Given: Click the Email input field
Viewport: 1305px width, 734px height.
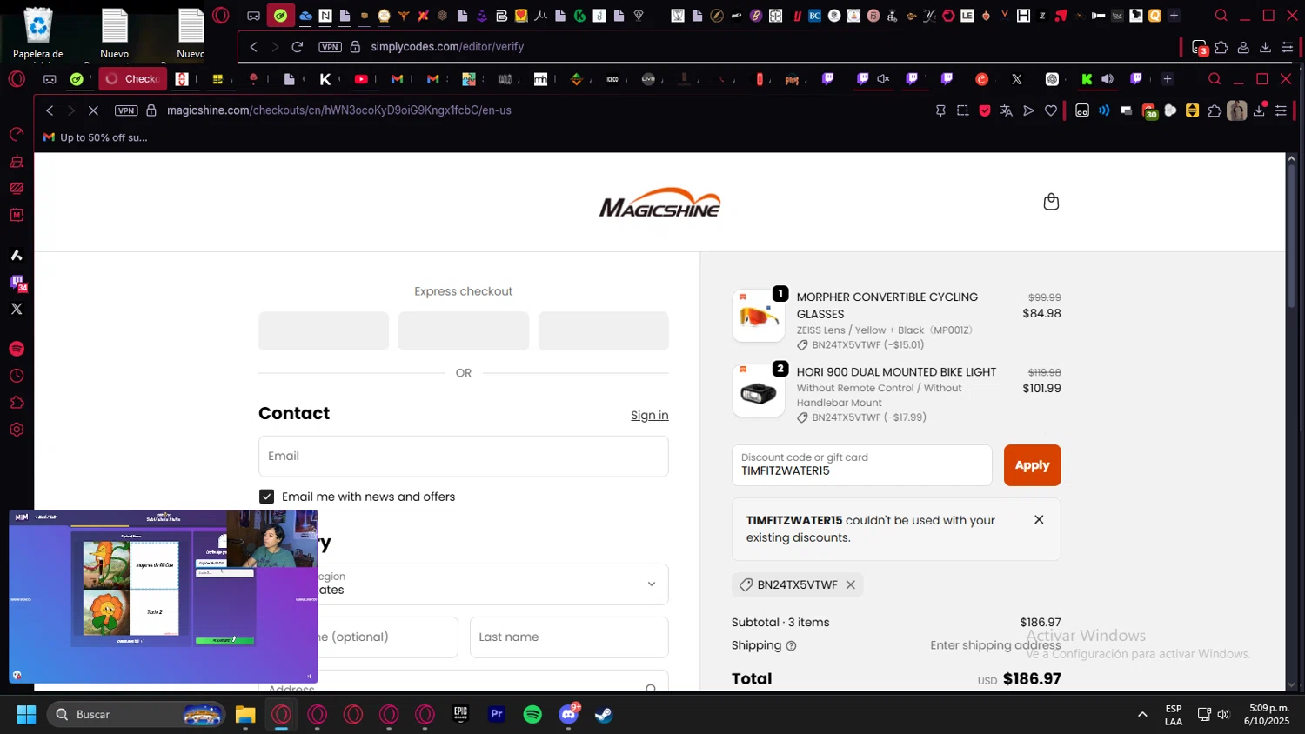Looking at the screenshot, I should pyautogui.click(x=463, y=456).
